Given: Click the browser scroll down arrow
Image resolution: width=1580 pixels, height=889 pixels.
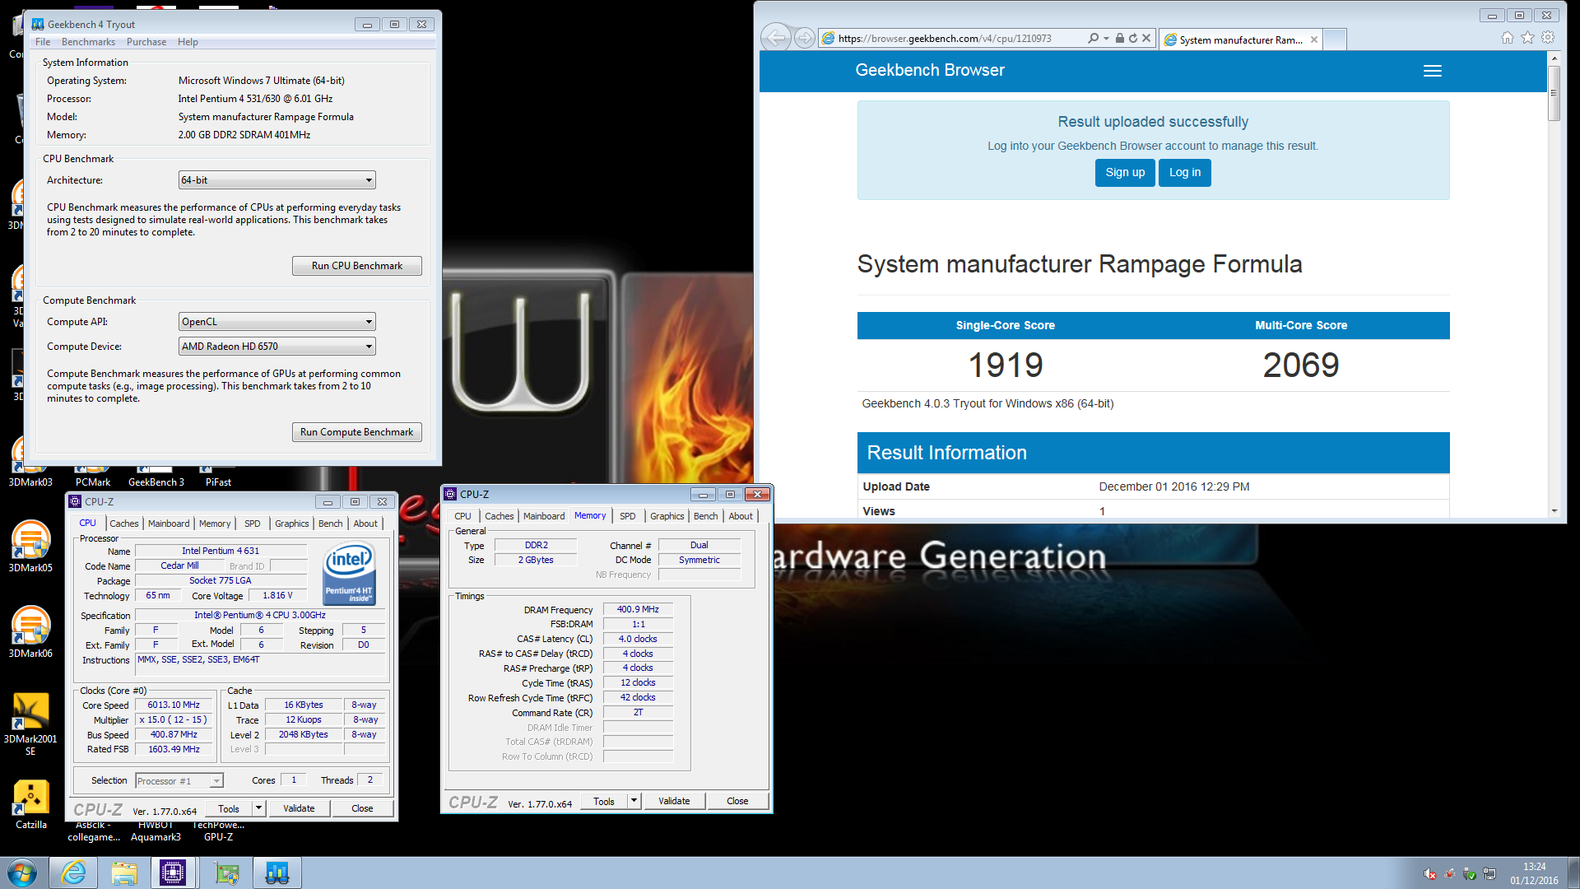Looking at the screenshot, I should (x=1554, y=511).
